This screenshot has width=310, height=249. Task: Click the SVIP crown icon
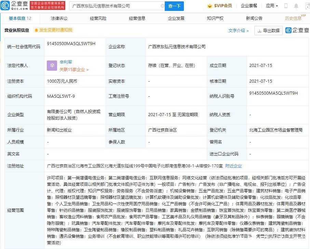(210, 6)
